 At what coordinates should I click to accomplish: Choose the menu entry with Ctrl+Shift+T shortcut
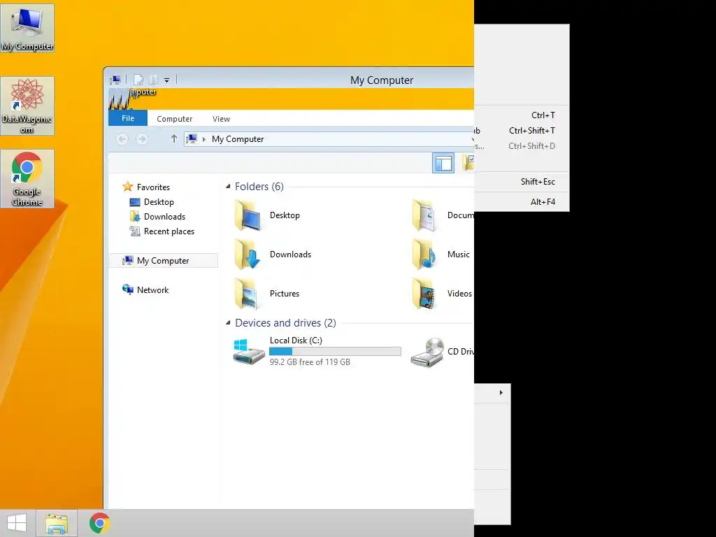pos(522,131)
